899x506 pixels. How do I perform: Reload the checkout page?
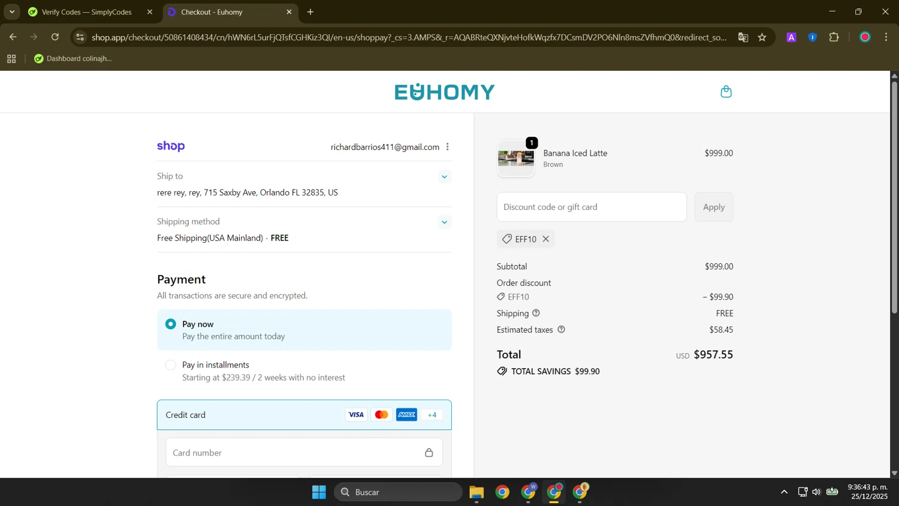click(x=55, y=37)
